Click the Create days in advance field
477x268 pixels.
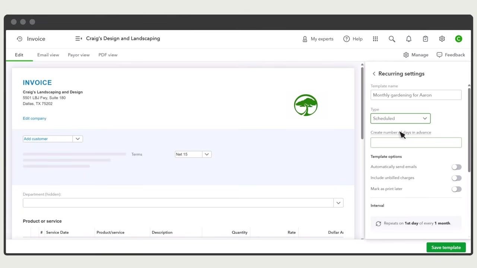click(416, 143)
